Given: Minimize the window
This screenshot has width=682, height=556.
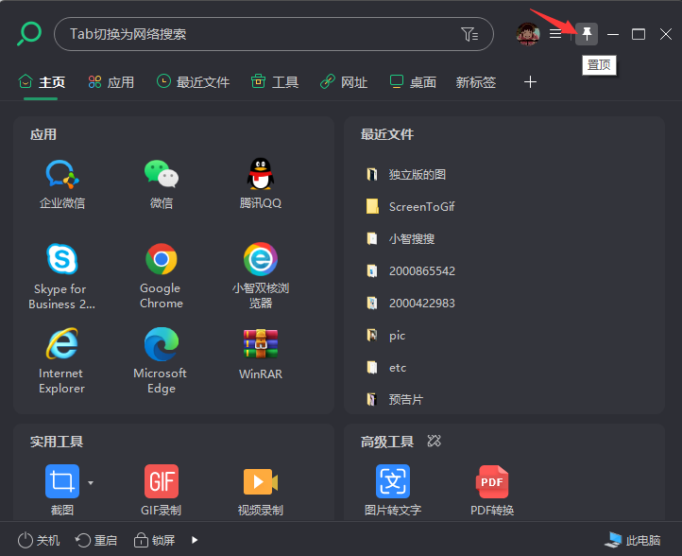Looking at the screenshot, I should pyautogui.click(x=613, y=34).
